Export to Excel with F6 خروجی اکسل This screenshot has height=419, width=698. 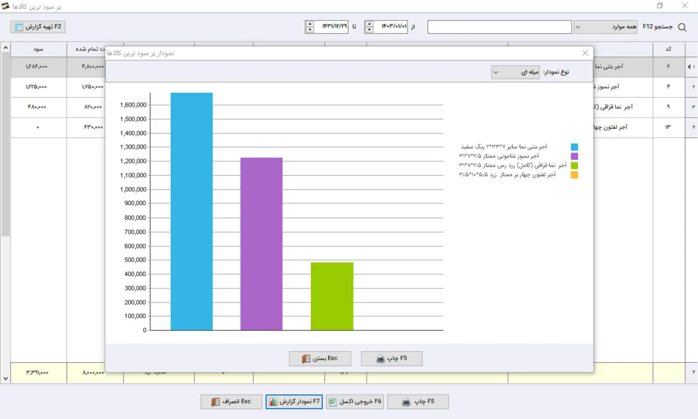click(x=355, y=402)
